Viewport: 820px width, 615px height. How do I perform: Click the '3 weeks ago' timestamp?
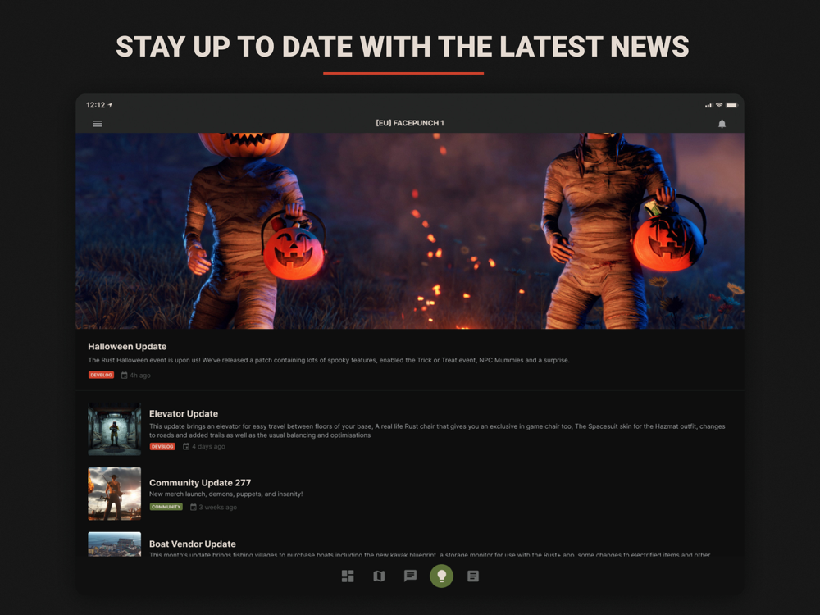click(217, 507)
